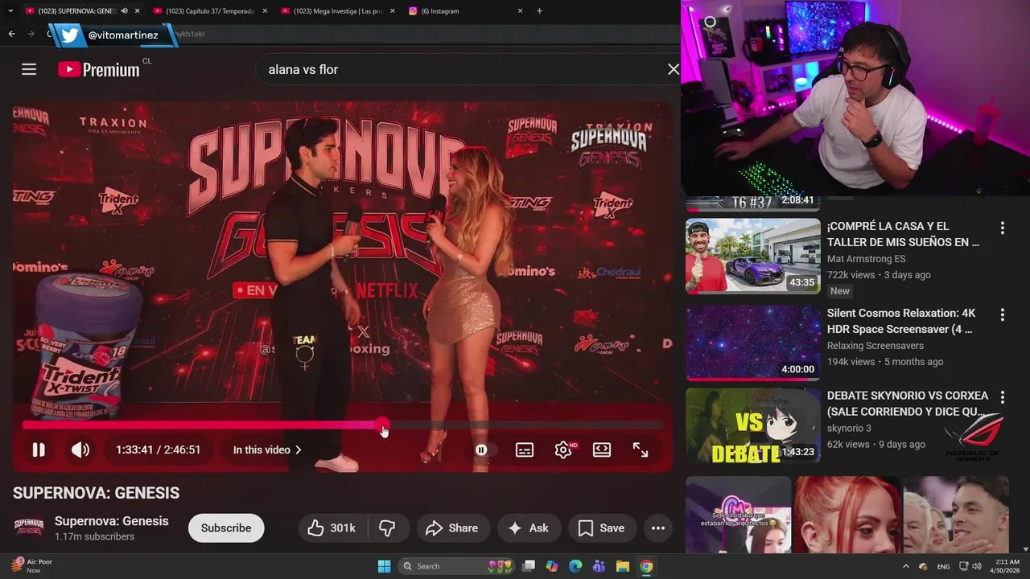The image size is (1030, 579).
Task: Expand the 'In this video' chapters
Action: click(267, 450)
